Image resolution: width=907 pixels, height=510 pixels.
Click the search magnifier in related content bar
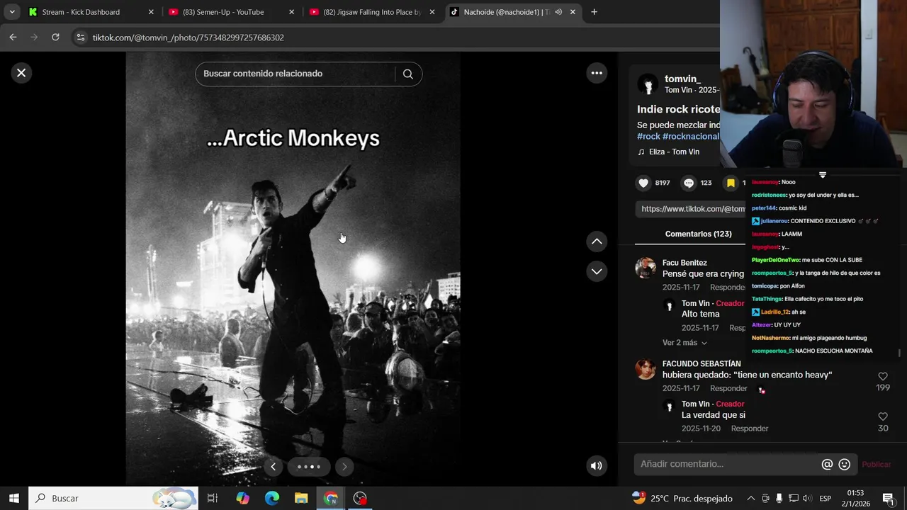pyautogui.click(x=407, y=74)
